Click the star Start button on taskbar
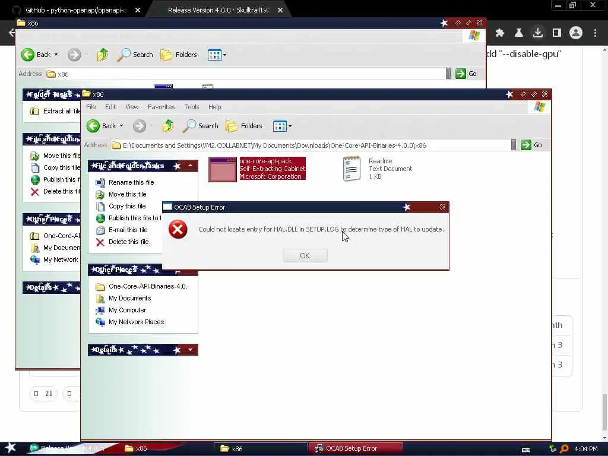The width and height of the screenshot is (608, 456). click(10, 448)
